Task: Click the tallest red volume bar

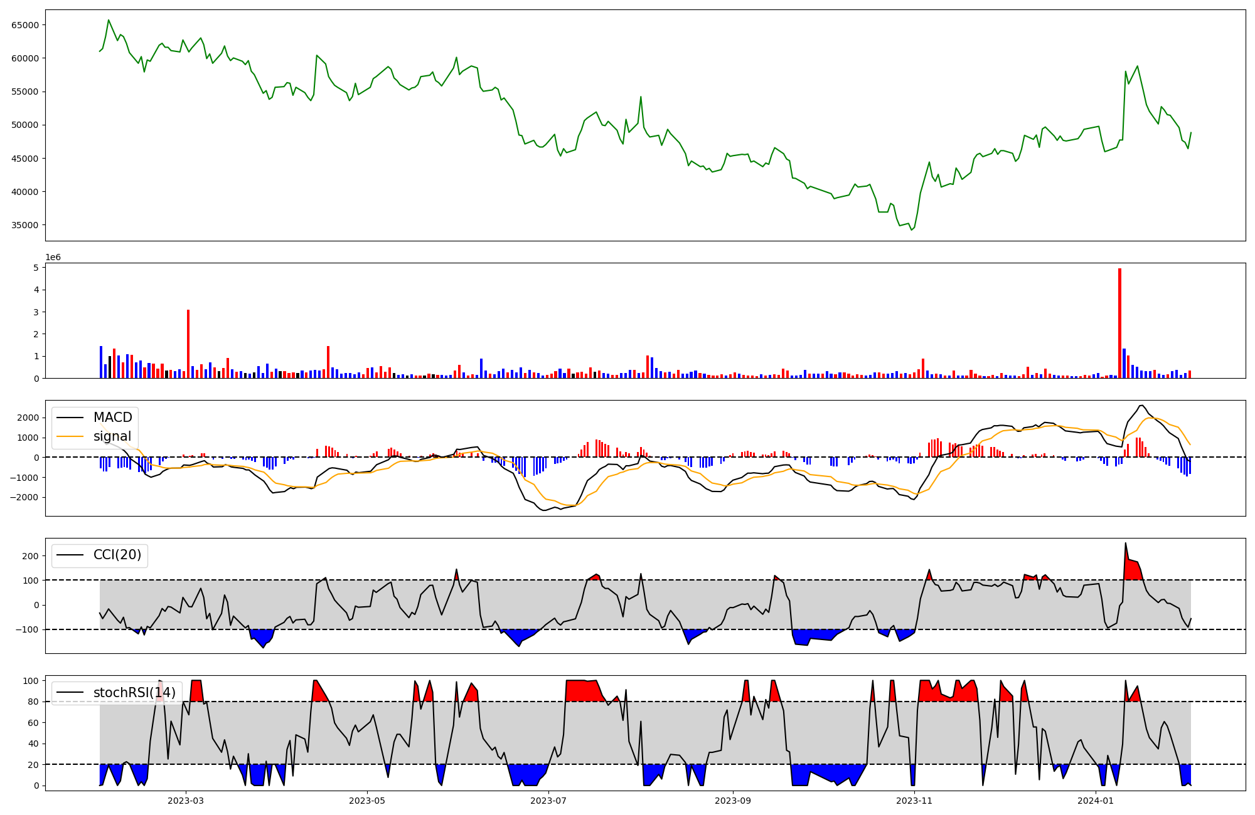Action: coord(1119,323)
